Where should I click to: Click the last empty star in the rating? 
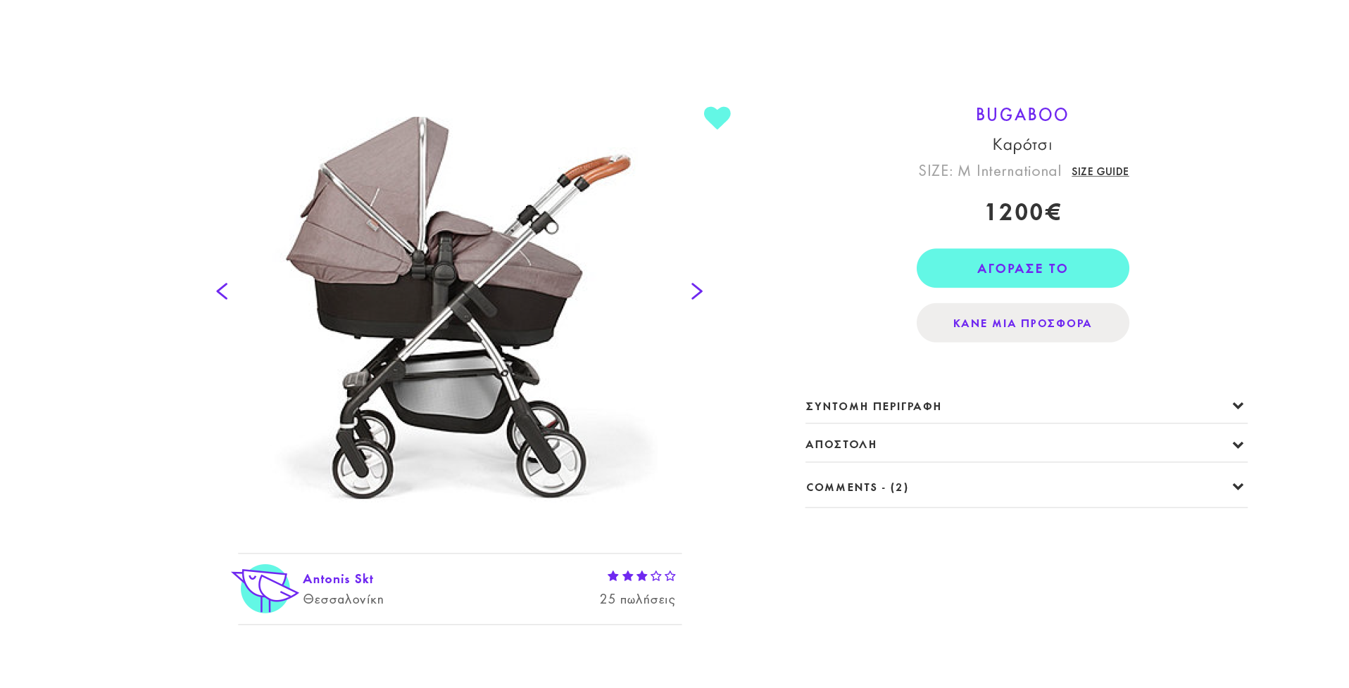coord(671,575)
